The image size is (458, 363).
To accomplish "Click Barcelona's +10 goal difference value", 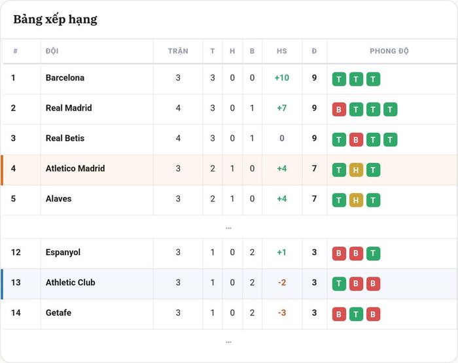I will (x=281, y=78).
